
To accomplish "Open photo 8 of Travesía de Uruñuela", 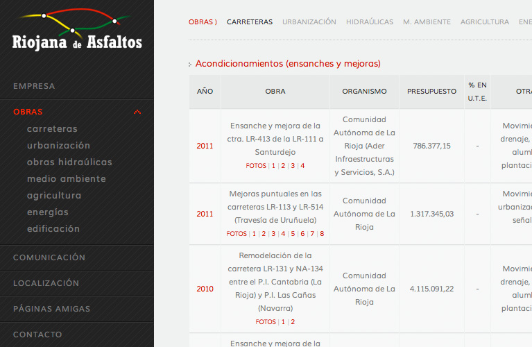I will (322, 234).
